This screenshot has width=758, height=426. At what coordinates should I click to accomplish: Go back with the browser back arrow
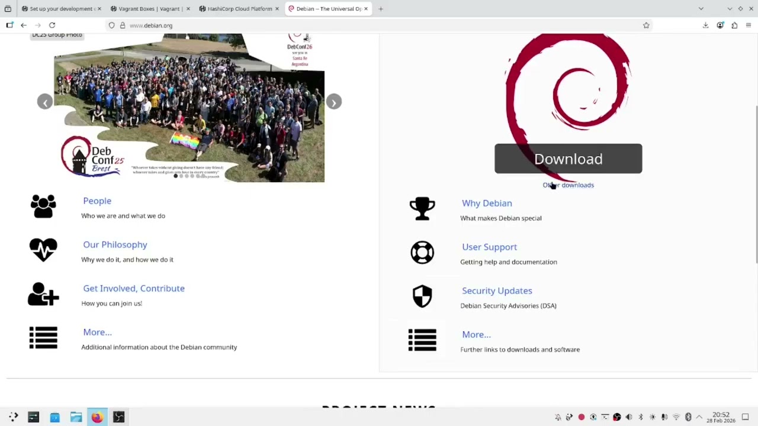tap(24, 25)
